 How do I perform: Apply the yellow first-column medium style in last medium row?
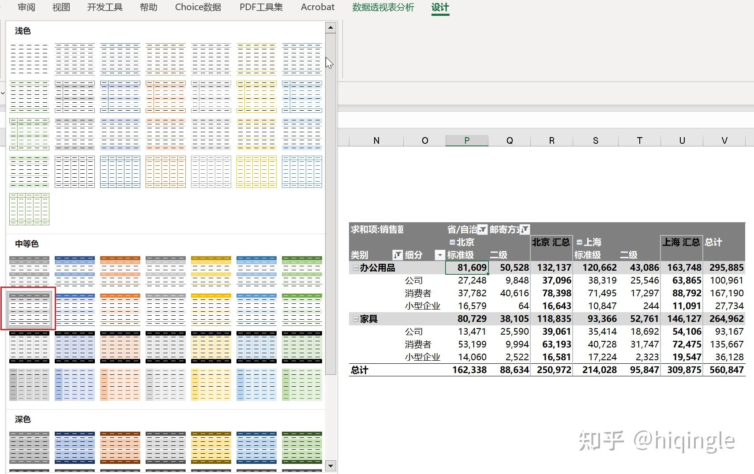click(x=211, y=384)
